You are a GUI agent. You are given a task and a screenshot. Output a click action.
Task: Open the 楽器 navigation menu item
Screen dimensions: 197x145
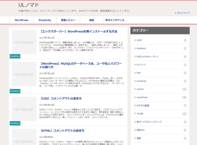pyautogui.click(x=92, y=20)
